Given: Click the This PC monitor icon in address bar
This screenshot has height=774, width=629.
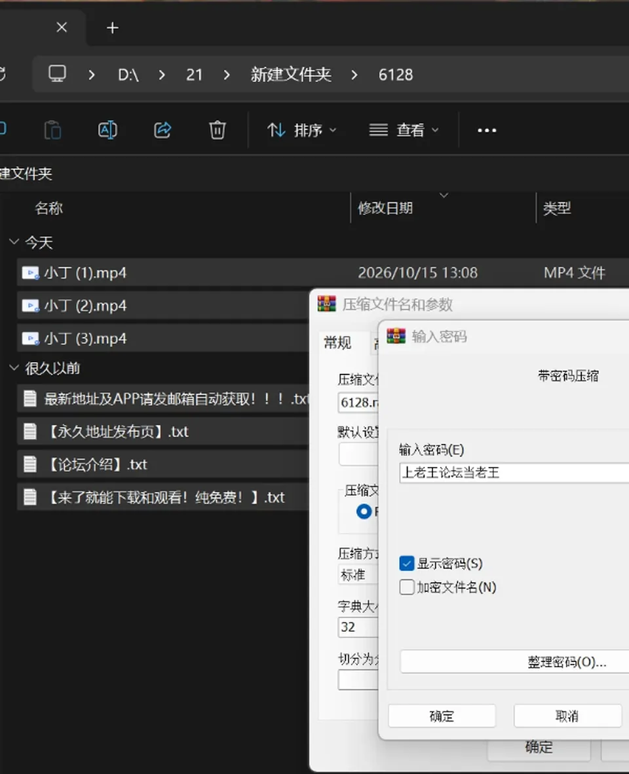Looking at the screenshot, I should (x=57, y=74).
